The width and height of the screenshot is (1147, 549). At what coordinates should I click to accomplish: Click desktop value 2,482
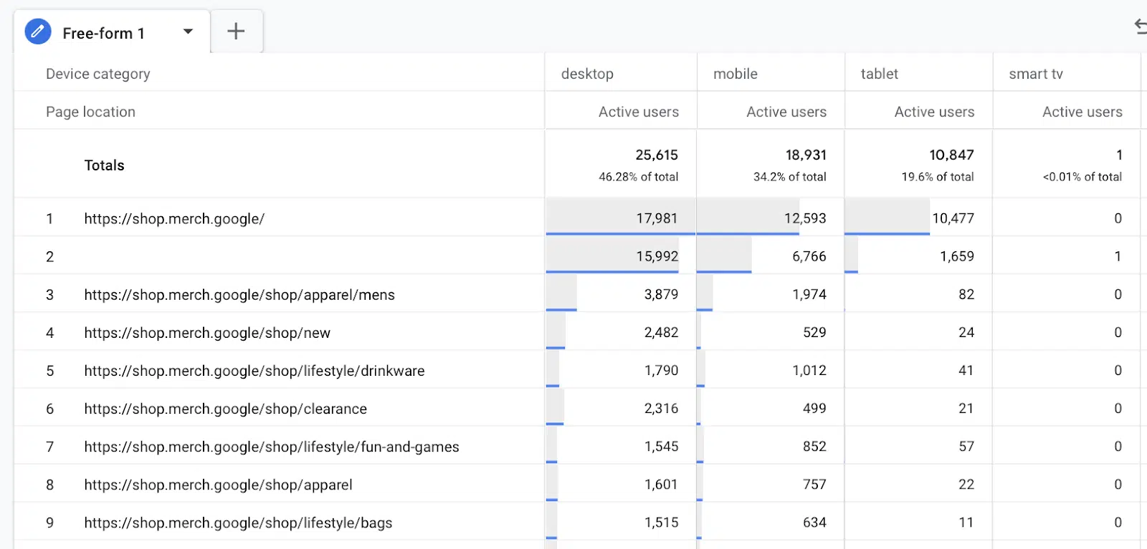(661, 332)
